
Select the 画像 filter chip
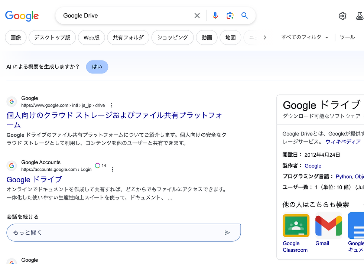(16, 38)
